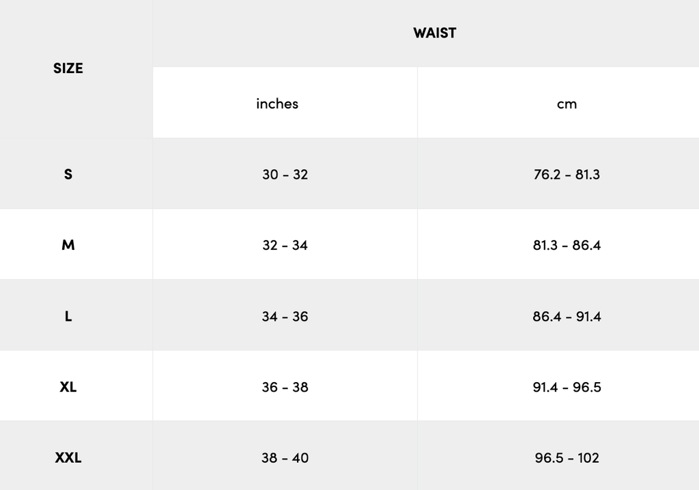Click the S size row label

pyautogui.click(x=68, y=174)
